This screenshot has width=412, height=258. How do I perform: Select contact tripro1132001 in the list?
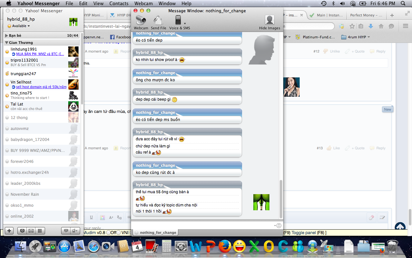(42, 63)
